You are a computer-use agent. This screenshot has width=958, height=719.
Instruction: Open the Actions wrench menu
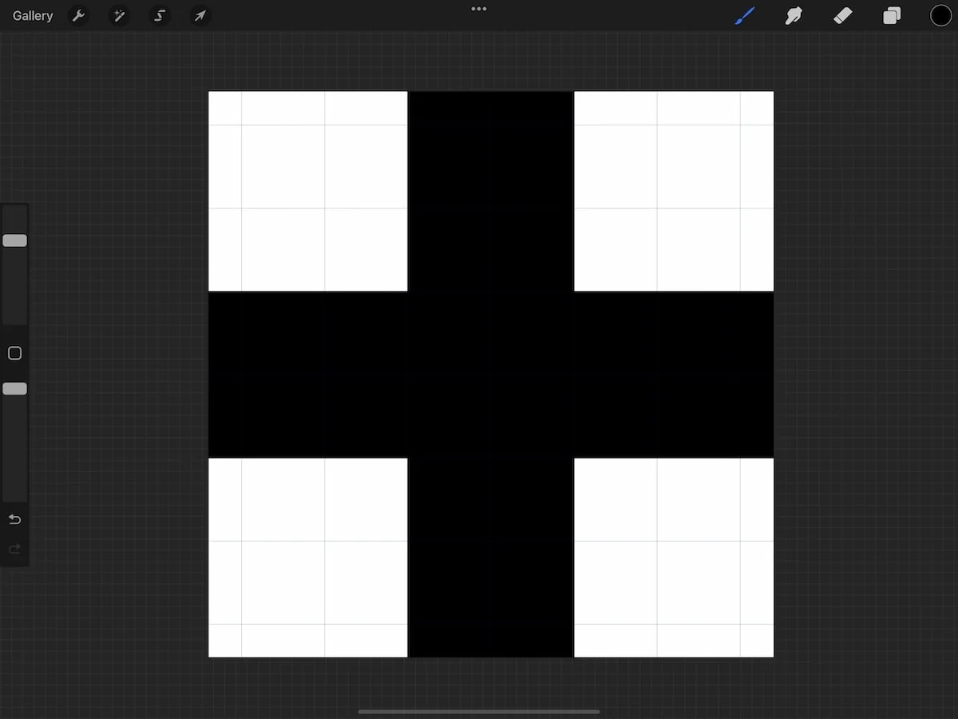78,16
